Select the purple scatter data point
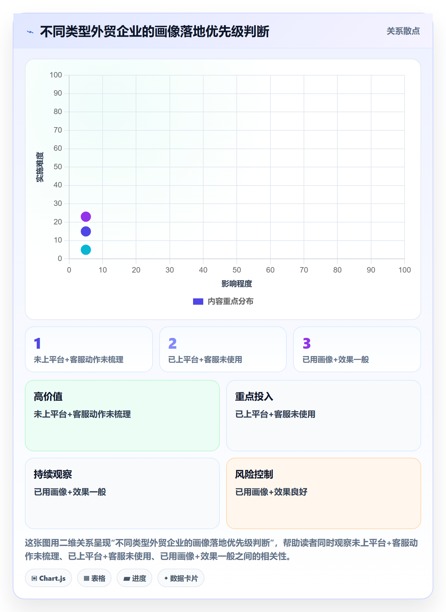This screenshot has height=612, width=446. point(86,217)
